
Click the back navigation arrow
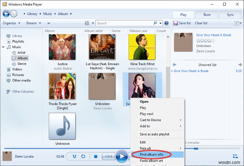click(6, 14)
